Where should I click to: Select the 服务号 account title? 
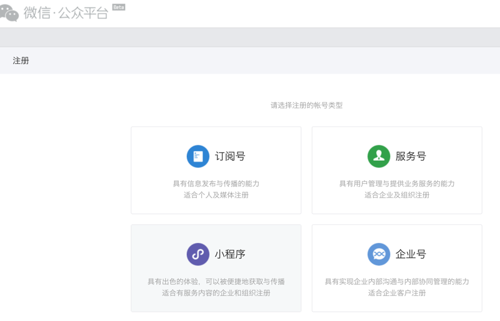point(411,156)
